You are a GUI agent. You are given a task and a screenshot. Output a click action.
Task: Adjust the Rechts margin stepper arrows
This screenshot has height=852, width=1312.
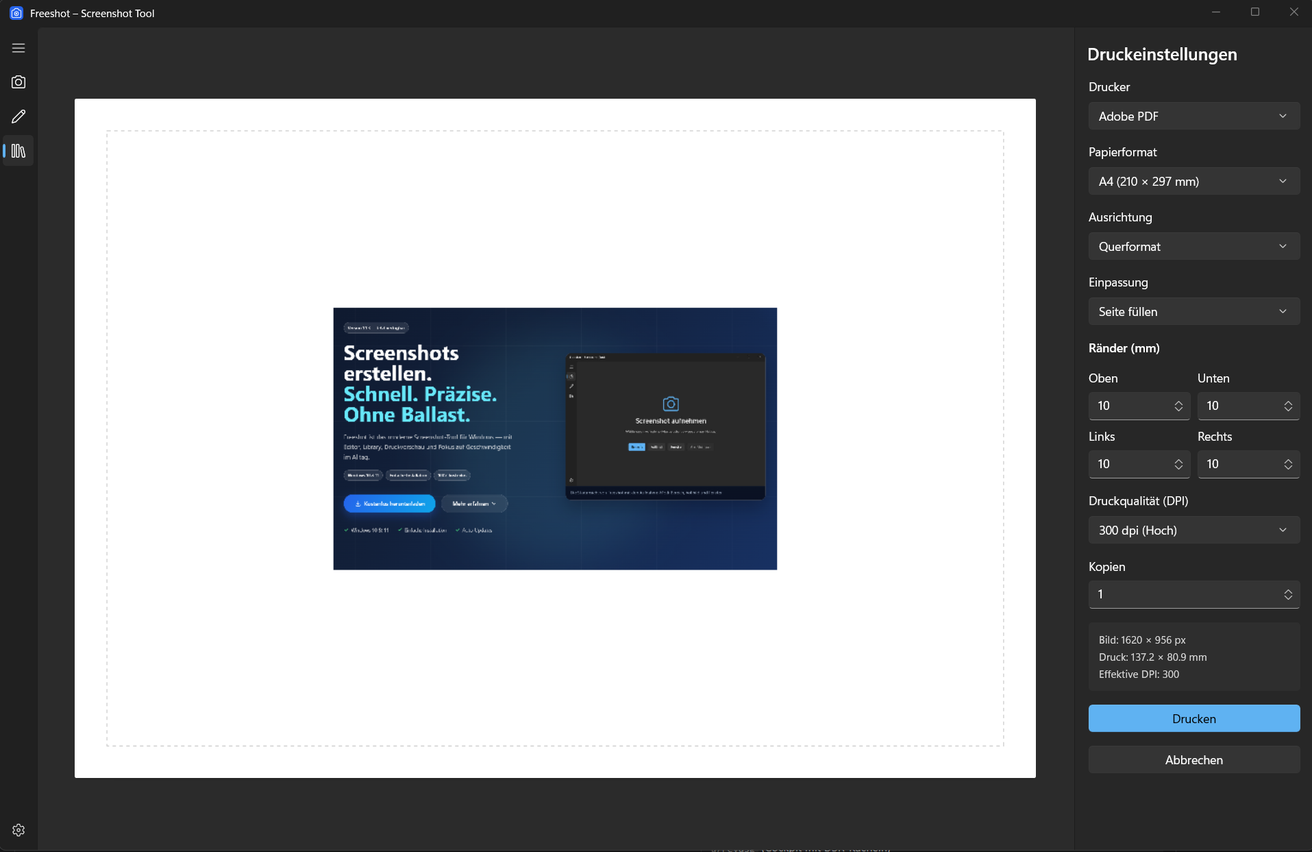click(1288, 464)
